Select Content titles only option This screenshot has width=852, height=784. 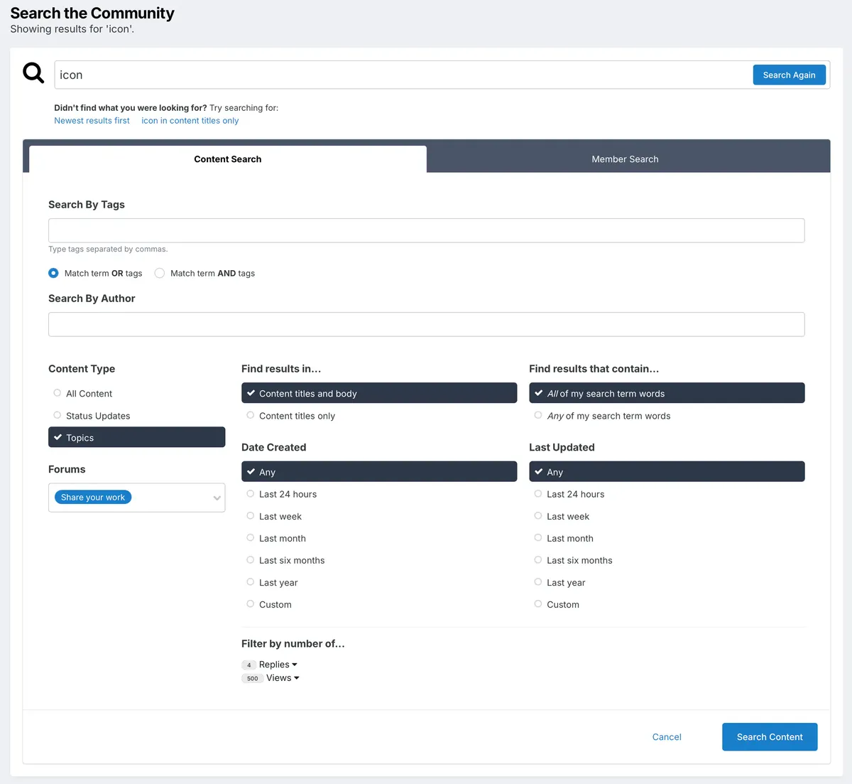pos(251,416)
